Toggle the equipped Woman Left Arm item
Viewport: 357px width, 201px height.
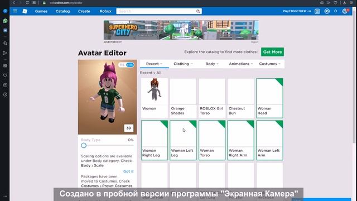click(x=269, y=140)
